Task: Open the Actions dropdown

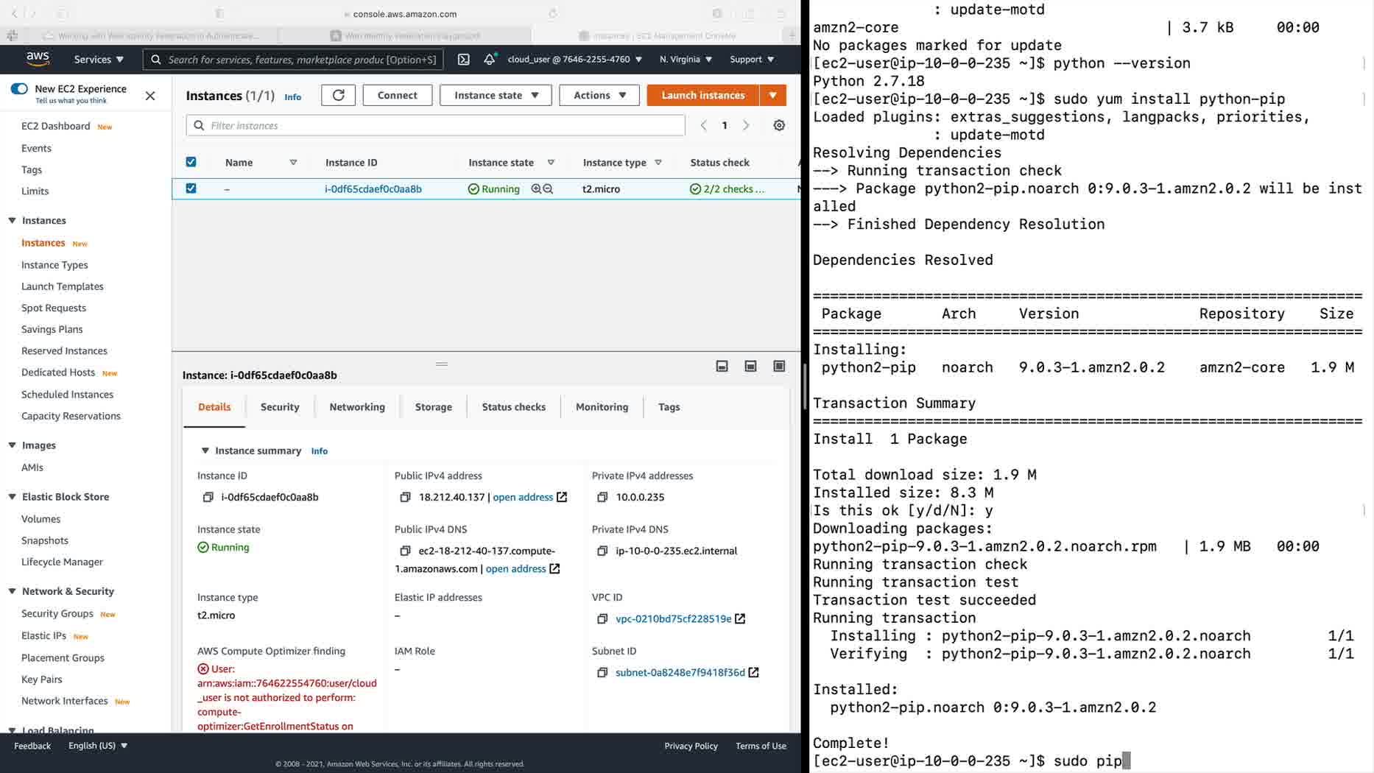Action: [599, 95]
